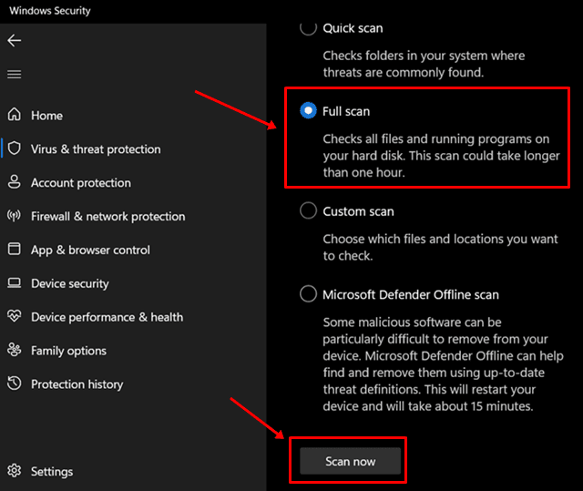Click the back arrow icon
Image resolution: width=583 pixels, height=491 pixels.
[14, 41]
